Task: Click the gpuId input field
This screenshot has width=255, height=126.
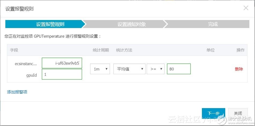Action: 62,74
